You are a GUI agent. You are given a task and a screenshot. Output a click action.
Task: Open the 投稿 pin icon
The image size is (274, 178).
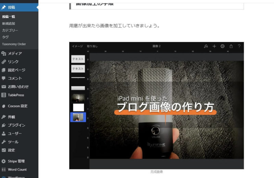[4, 7]
